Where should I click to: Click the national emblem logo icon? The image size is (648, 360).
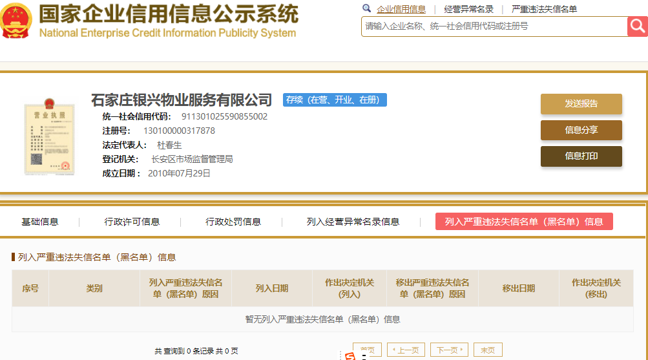pos(16,21)
